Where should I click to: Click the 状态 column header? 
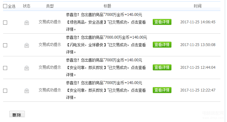click(26, 6)
